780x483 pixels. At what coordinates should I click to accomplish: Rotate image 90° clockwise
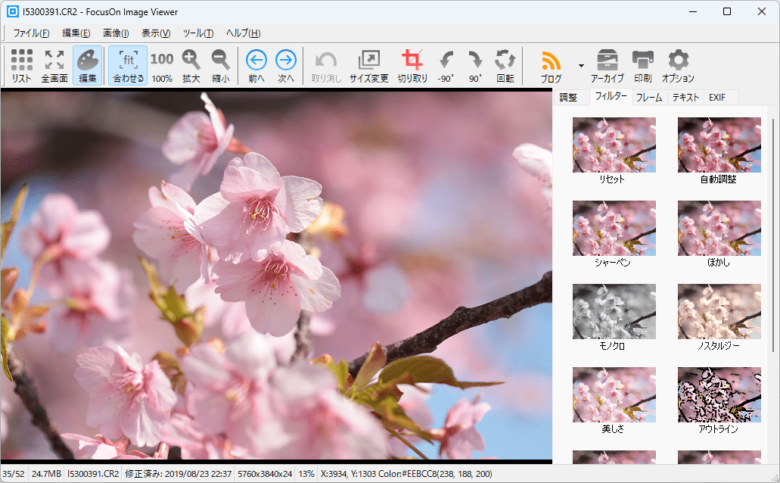coord(475,66)
